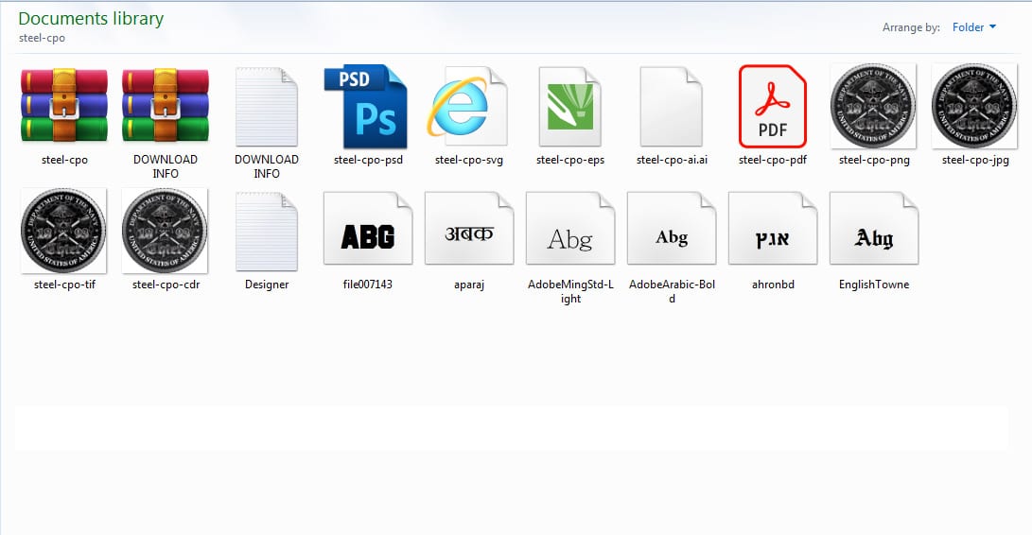Click the blank steel-cpo-ai.ai file icon

672,106
